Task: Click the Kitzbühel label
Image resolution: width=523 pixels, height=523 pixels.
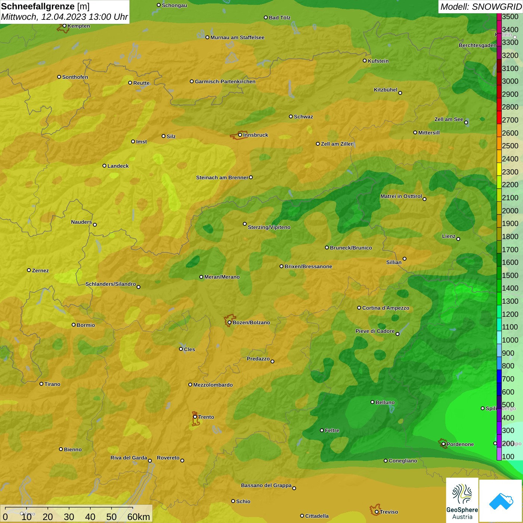Action: coord(386,90)
